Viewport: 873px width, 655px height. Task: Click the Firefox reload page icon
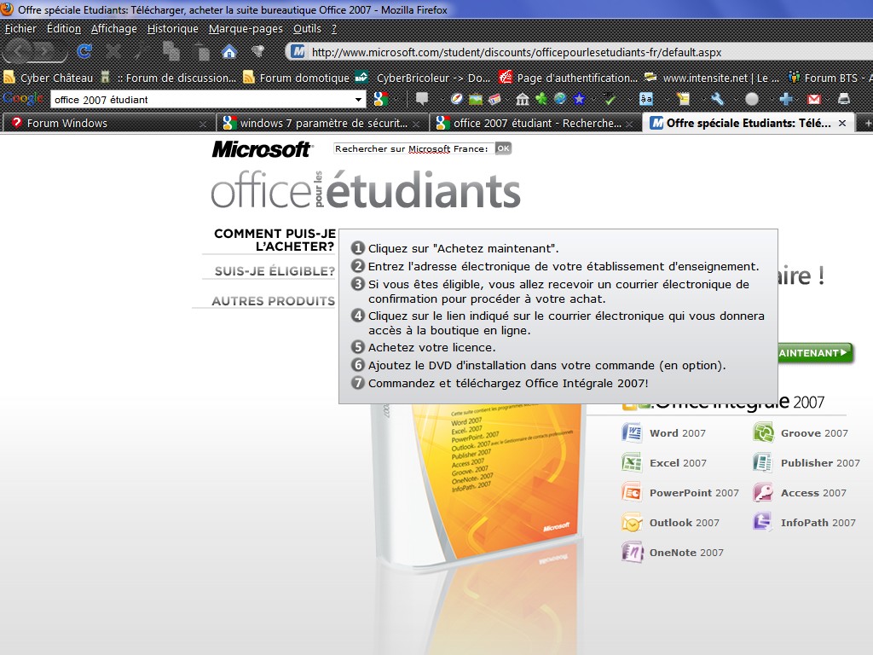(84, 51)
